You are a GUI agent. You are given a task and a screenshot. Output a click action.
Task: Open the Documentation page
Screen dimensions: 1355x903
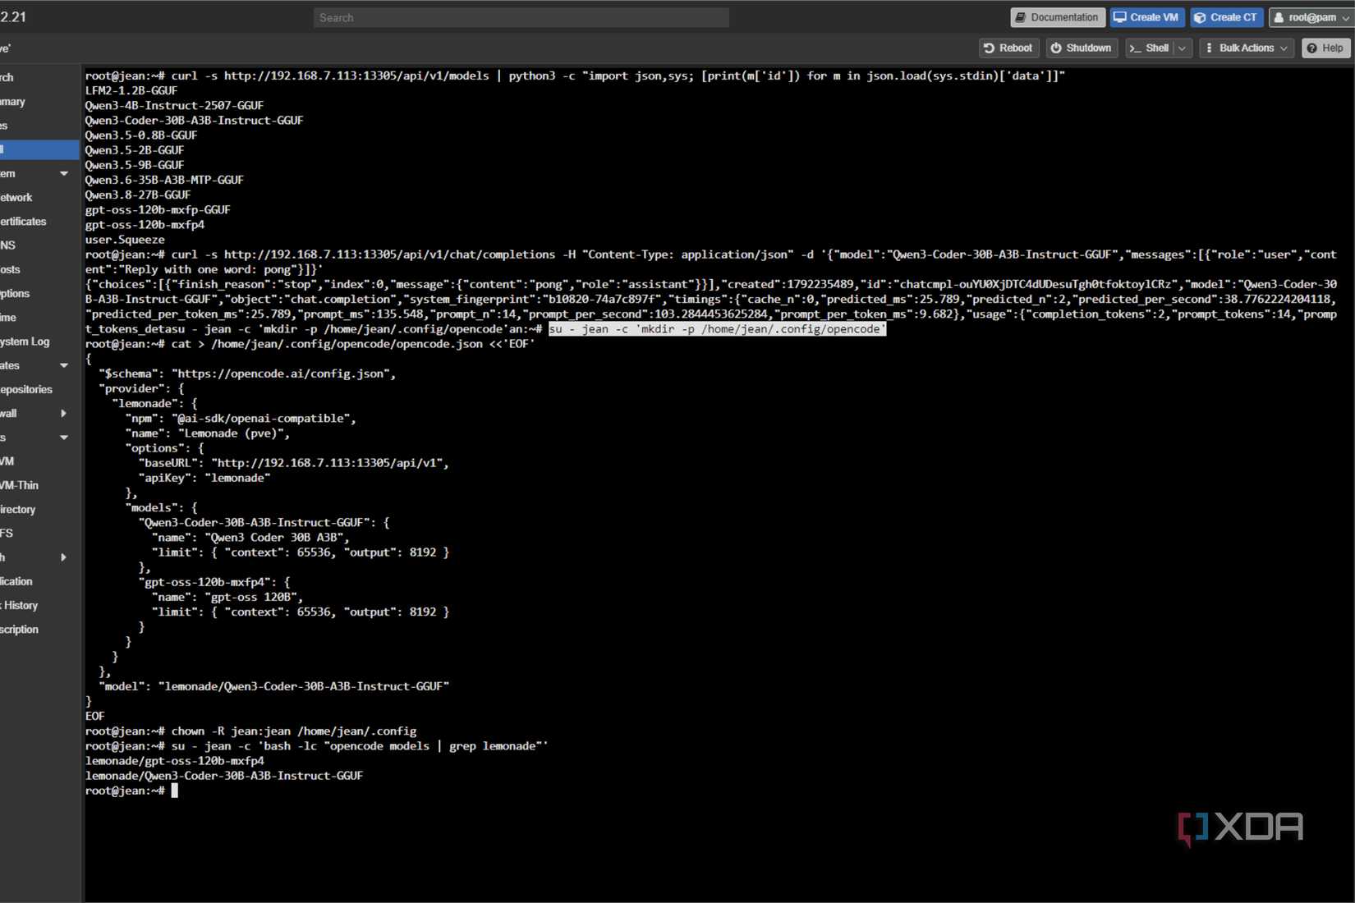[1057, 17]
